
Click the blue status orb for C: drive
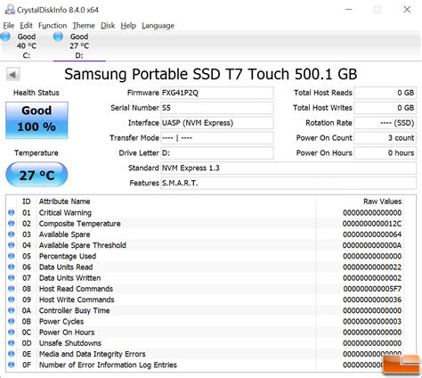(5, 37)
